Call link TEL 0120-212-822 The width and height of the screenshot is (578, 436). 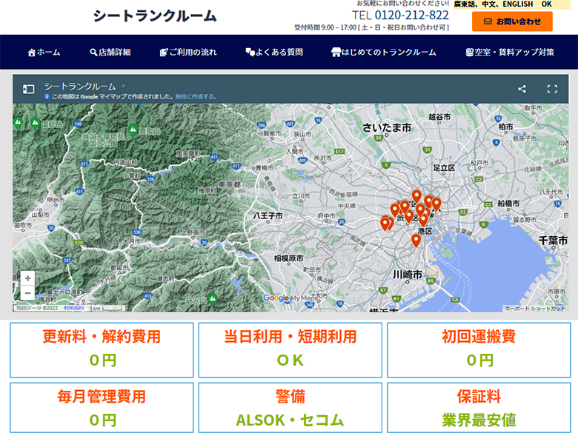tap(400, 15)
